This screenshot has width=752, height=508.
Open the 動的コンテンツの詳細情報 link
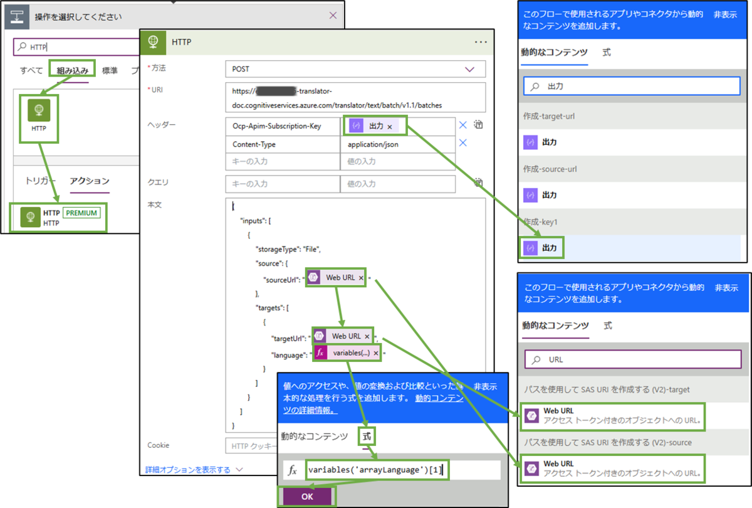pos(372,404)
